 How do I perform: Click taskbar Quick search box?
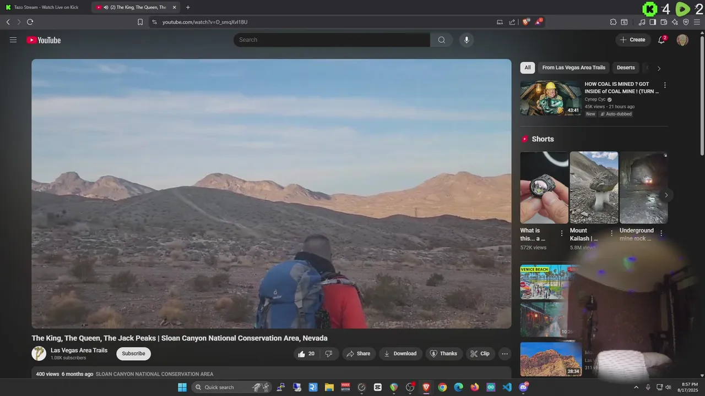tap(232, 387)
